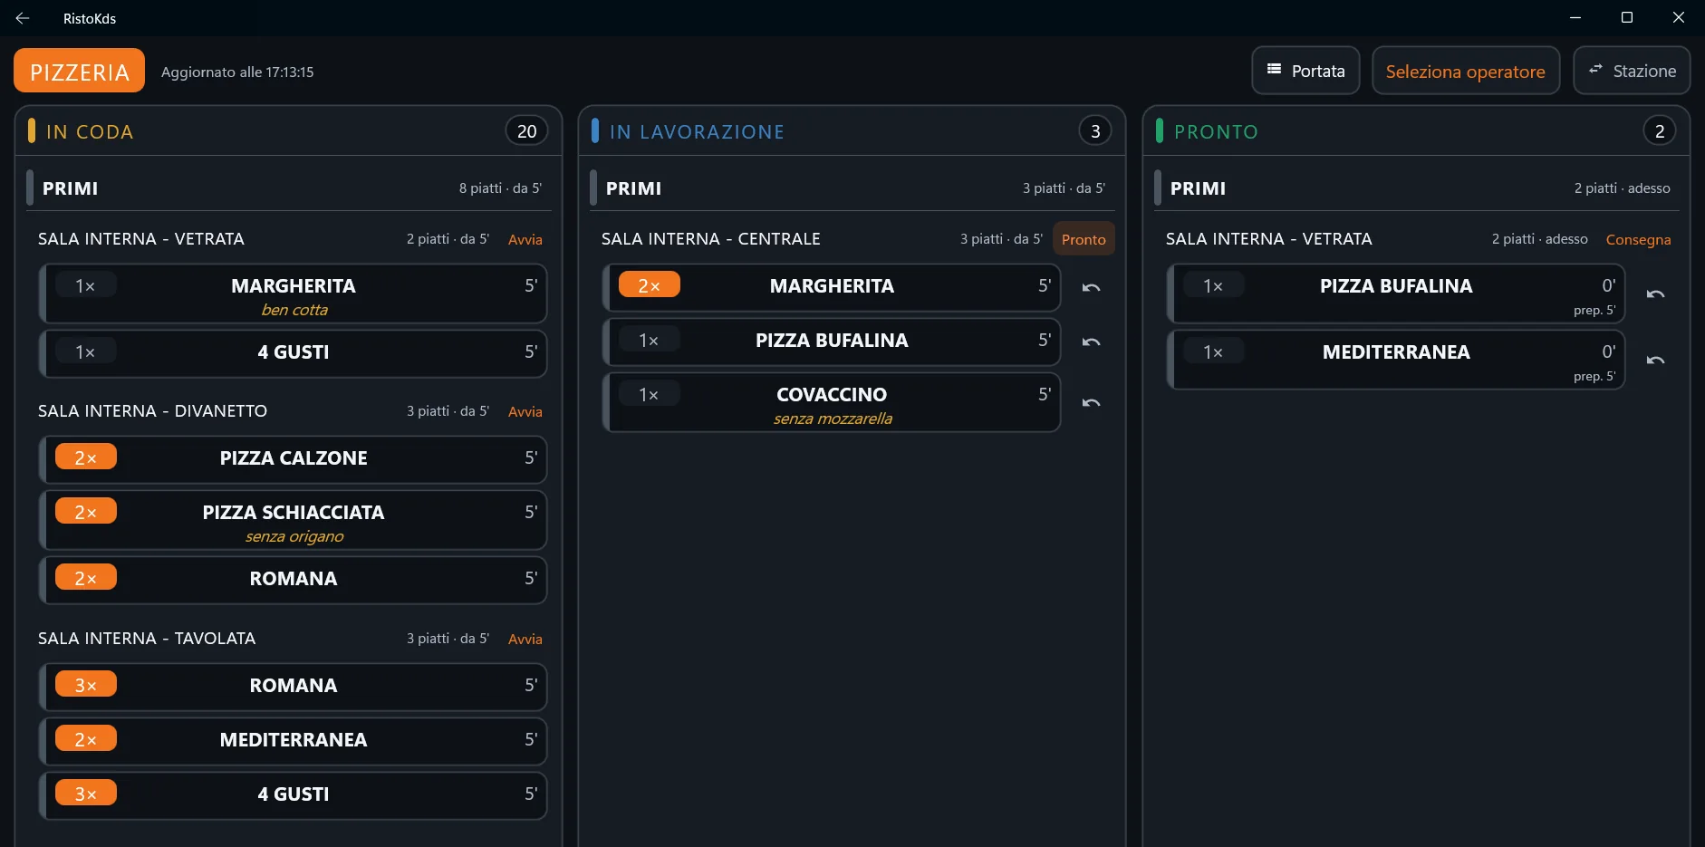Viewport: 1705px width, 847px height.
Task: Start the Sala Interna - Vetrata order with Avvia
Action: [525, 239]
